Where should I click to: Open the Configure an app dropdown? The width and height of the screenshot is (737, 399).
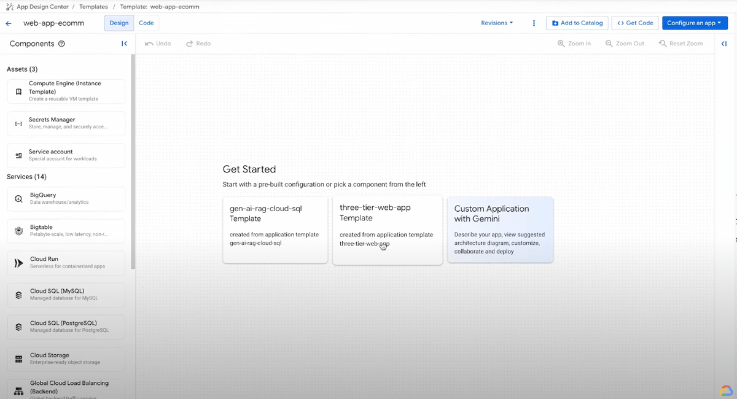click(695, 23)
